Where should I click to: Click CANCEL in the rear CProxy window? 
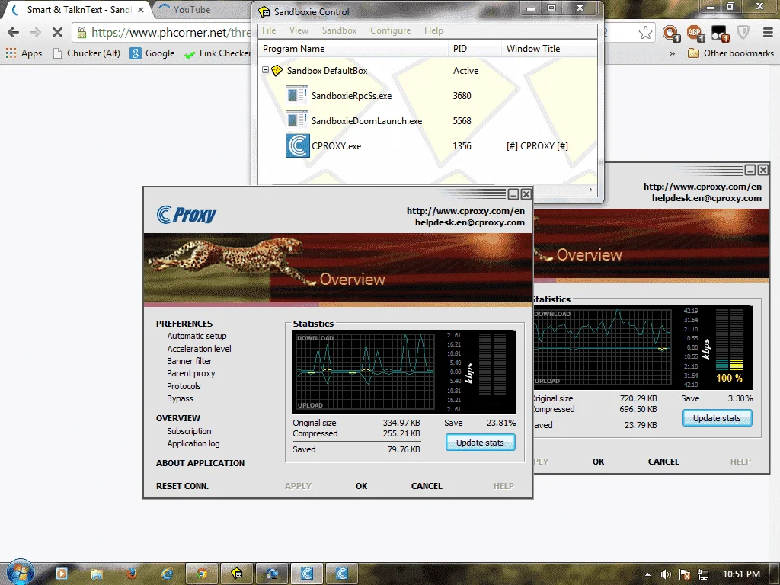(663, 462)
